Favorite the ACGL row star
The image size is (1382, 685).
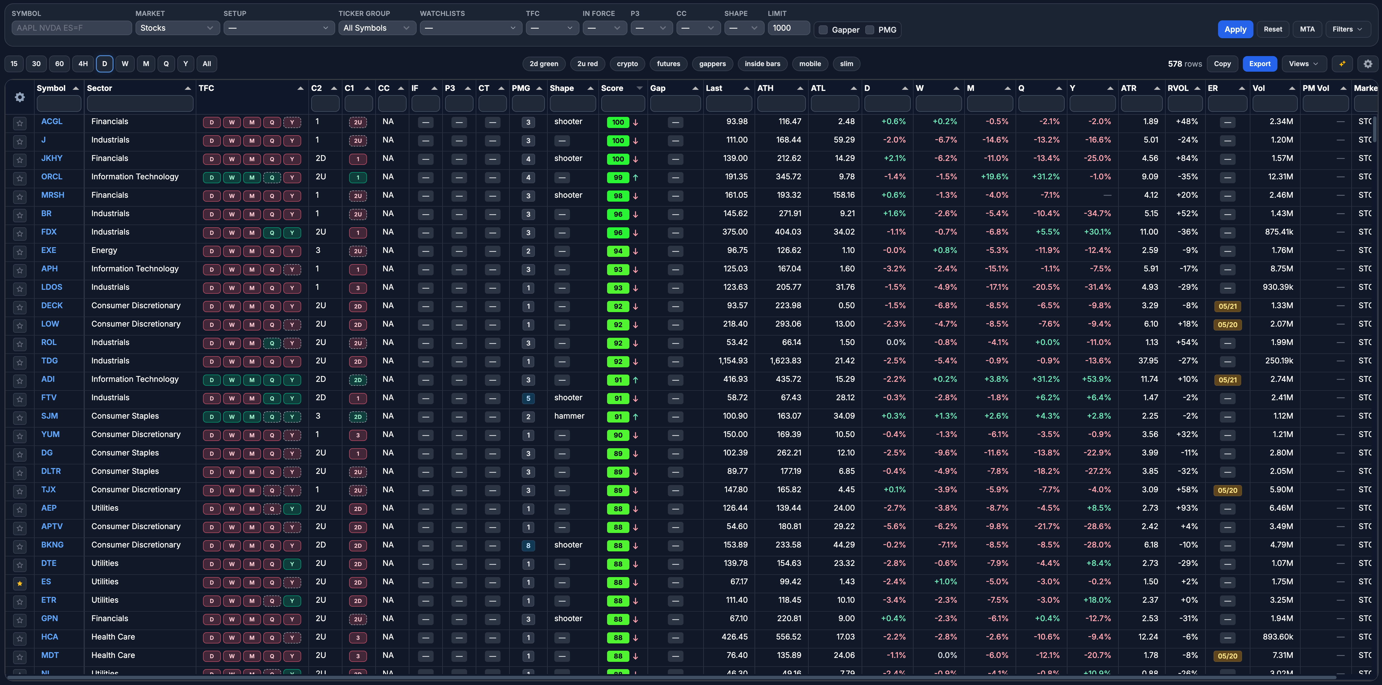[20, 123]
